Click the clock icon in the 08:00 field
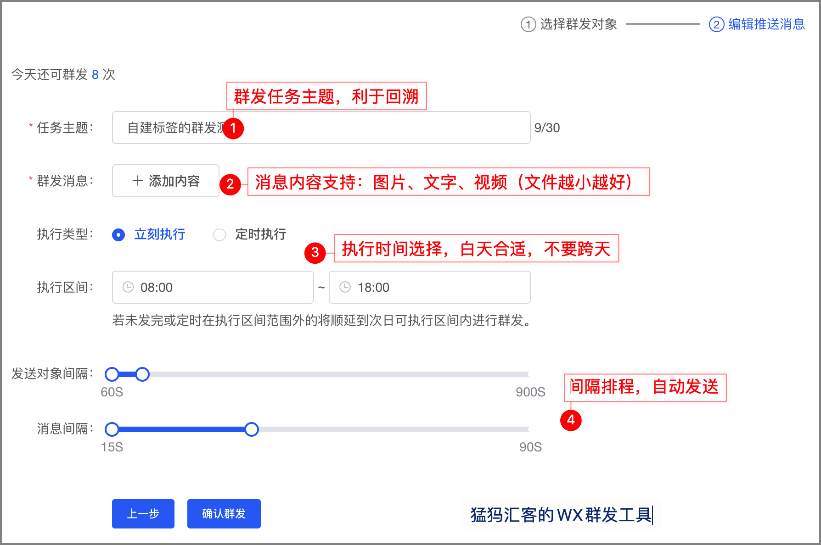The width and height of the screenshot is (821, 545). click(128, 287)
